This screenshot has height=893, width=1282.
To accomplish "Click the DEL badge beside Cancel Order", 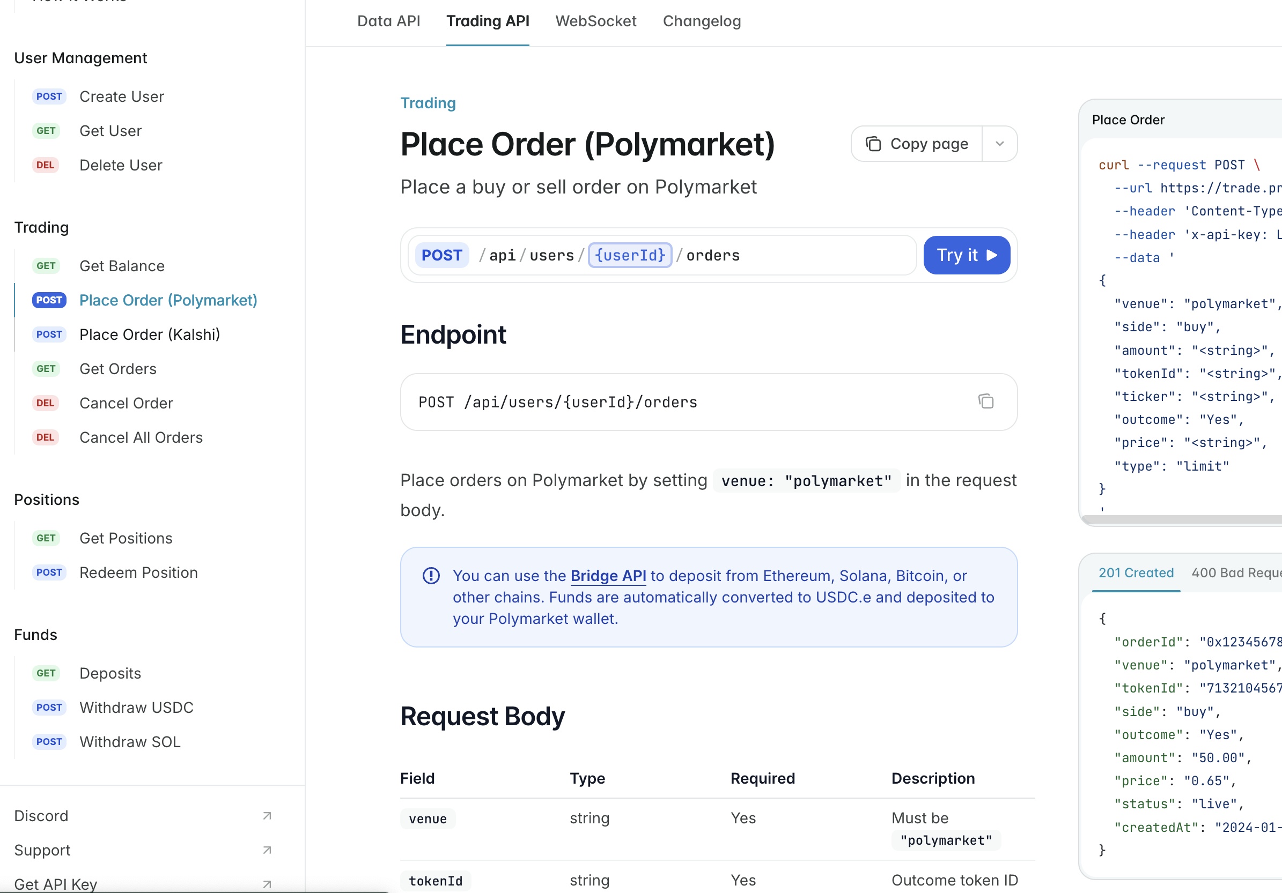I will (x=45, y=403).
